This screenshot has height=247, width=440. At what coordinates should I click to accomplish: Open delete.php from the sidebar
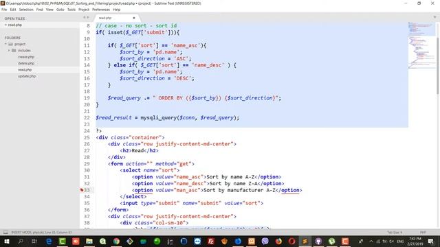(x=26, y=64)
